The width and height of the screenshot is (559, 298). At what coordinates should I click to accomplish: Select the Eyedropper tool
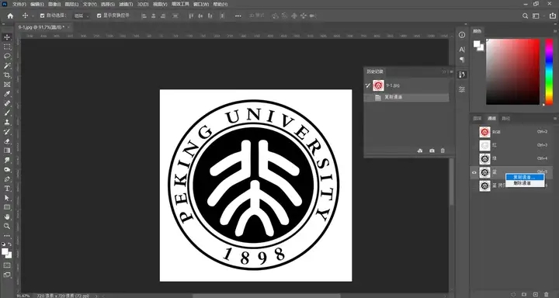point(7,94)
